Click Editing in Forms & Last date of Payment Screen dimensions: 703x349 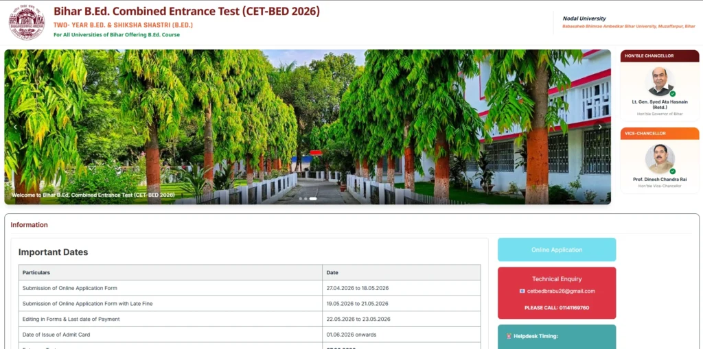pyautogui.click(x=71, y=319)
